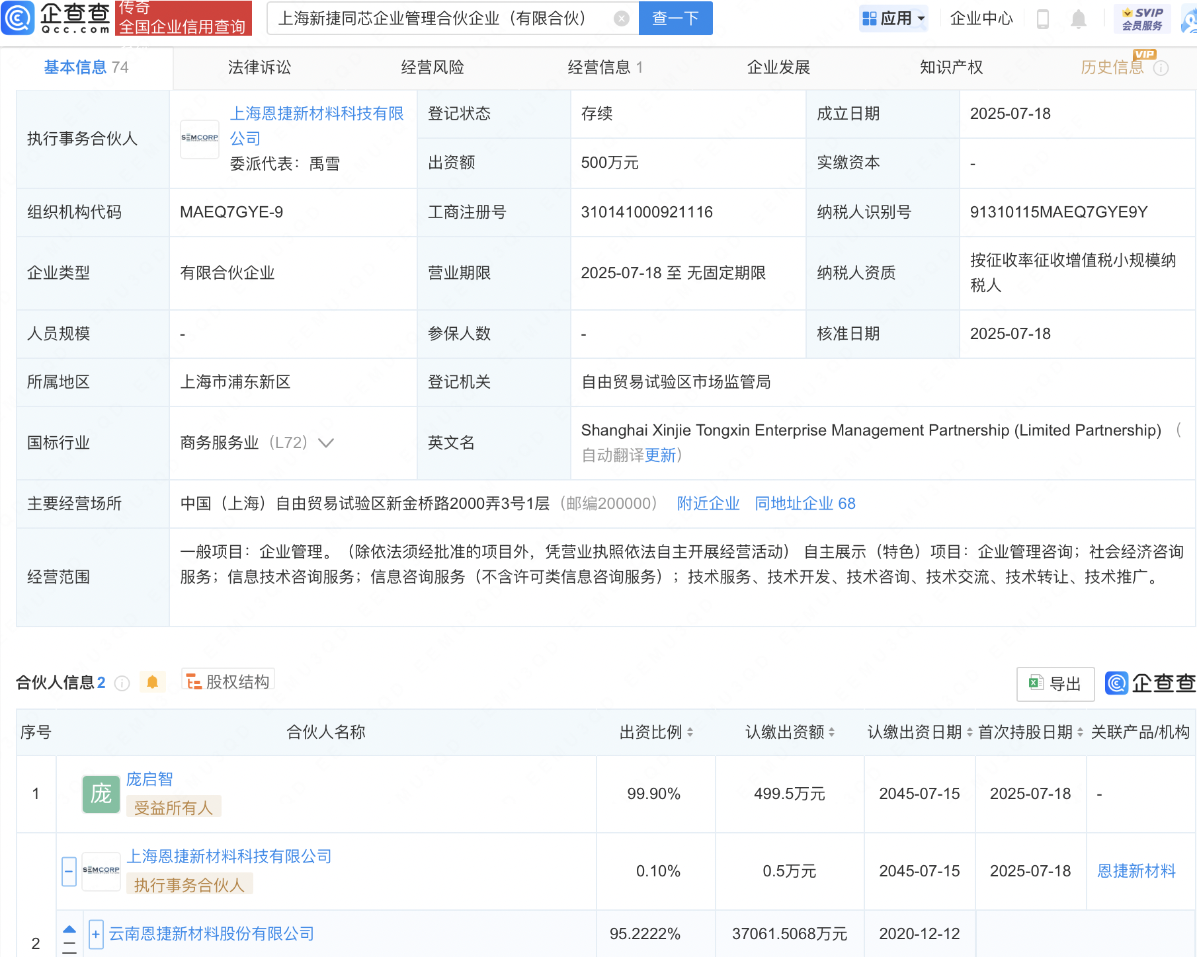Click the mobile phone icon in the header
Viewport: 1197px width, 957px height.
[1043, 19]
